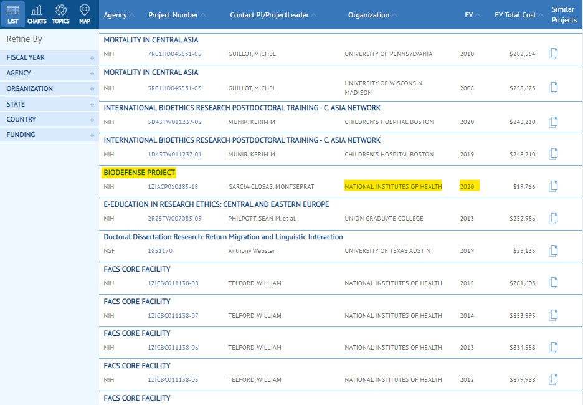This screenshot has width=583, height=405.
Task: View similar projects for 1D43TW011237-01 row
Action: click(x=553, y=154)
